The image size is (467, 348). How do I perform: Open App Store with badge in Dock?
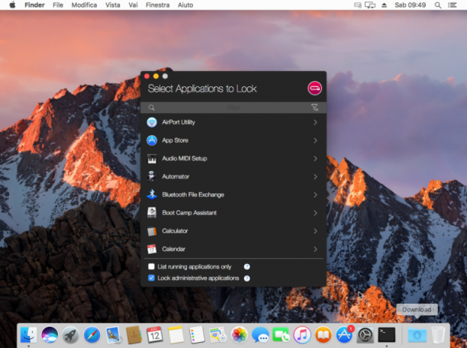pyautogui.click(x=345, y=333)
